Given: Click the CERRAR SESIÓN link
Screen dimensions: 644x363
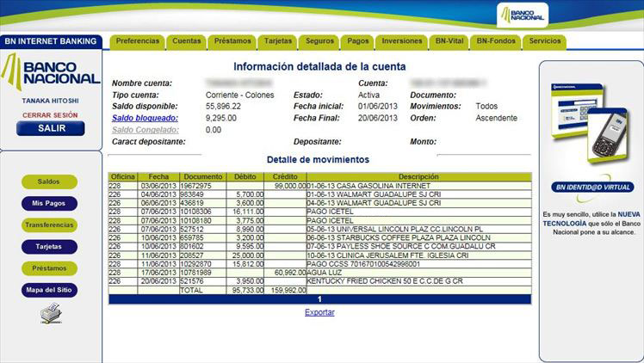Looking at the screenshot, I should coord(50,115).
